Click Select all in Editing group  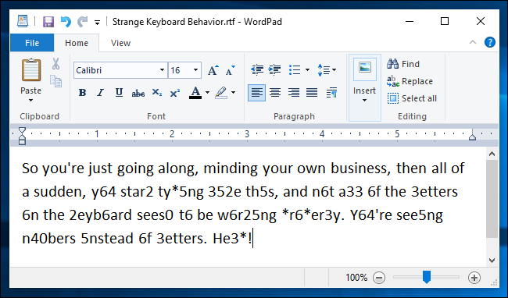coord(412,98)
